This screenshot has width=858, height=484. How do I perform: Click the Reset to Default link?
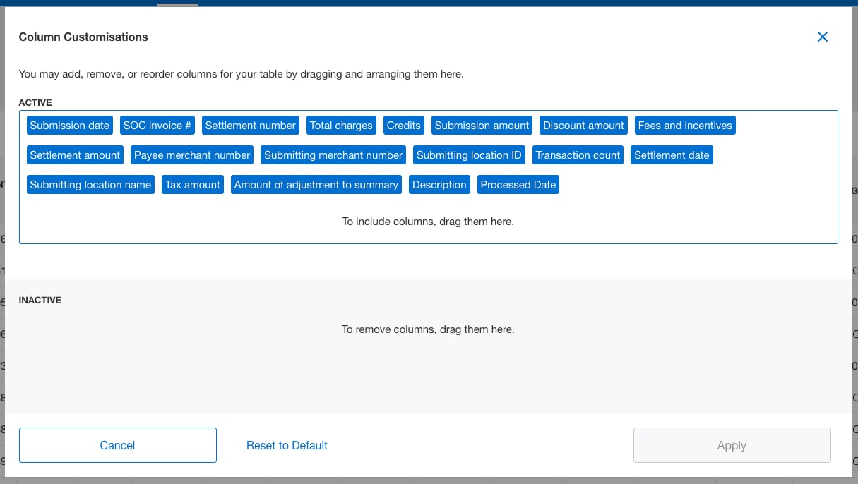pos(287,445)
